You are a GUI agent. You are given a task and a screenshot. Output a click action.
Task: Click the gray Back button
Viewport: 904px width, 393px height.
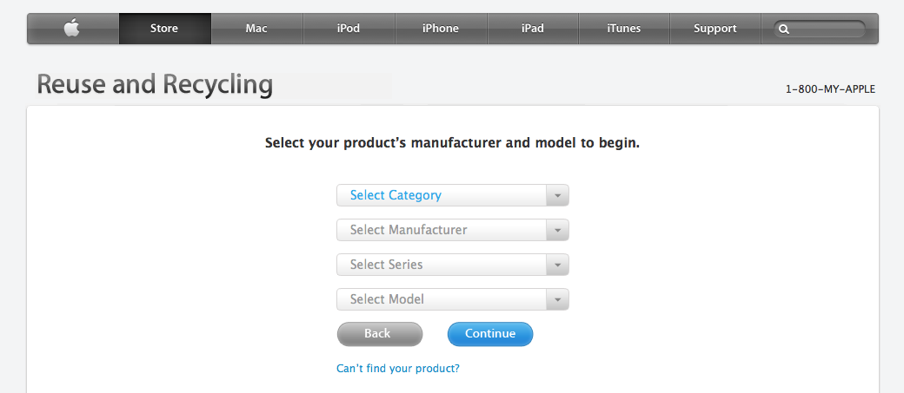pos(380,334)
